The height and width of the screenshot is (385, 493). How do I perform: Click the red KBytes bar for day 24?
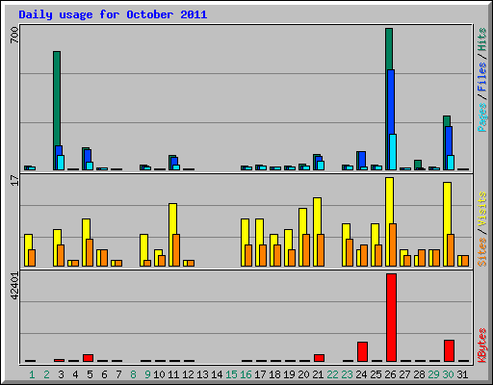pyautogui.click(x=362, y=351)
